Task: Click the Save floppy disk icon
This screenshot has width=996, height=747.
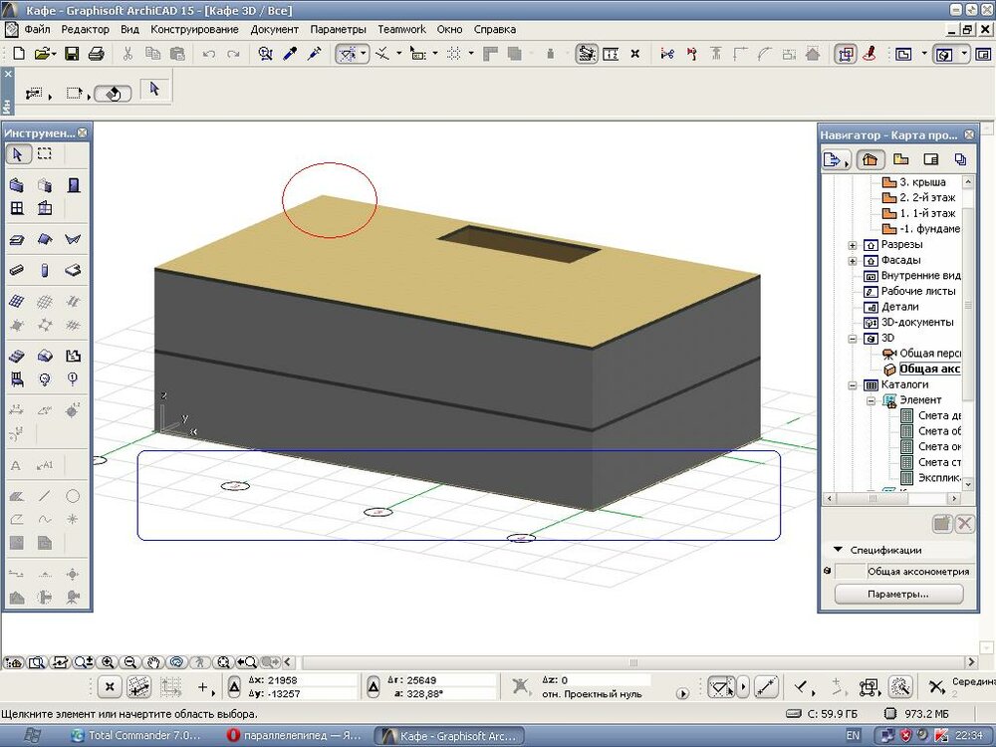Action: 72,54
